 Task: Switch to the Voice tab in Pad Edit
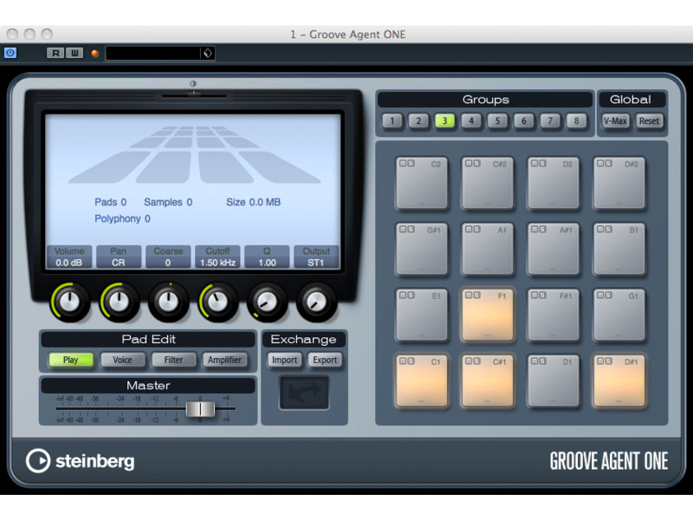tap(122, 360)
